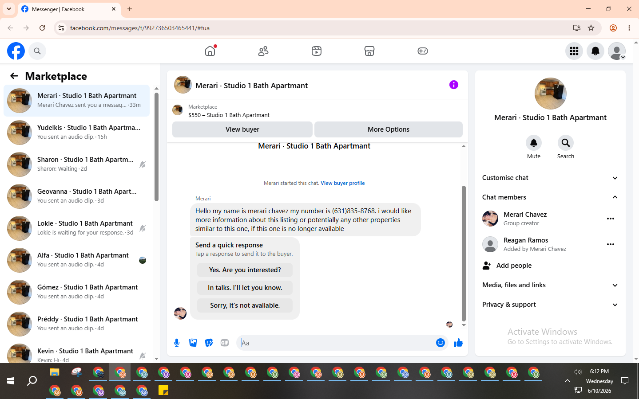
Task: Open Sticky Notes from the taskbar
Action: point(163,391)
